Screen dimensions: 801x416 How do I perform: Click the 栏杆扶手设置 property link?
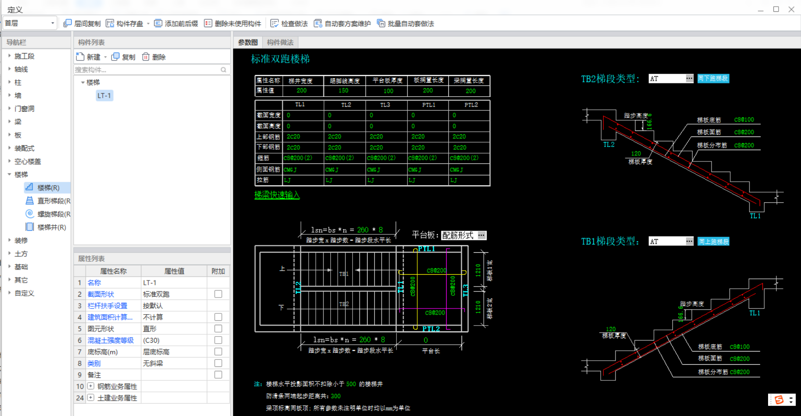pyautogui.click(x=107, y=305)
